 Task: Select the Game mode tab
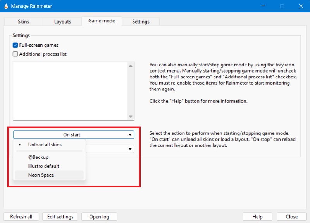click(x=102, y=21)
